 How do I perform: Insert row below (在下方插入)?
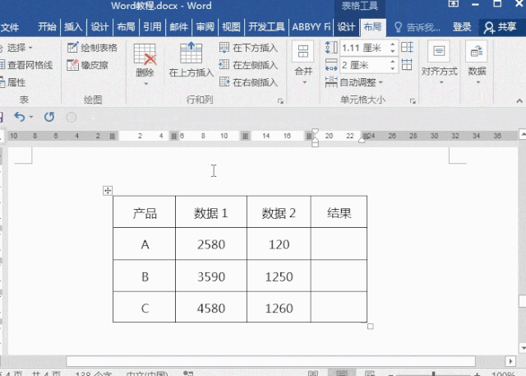(248, 48)
